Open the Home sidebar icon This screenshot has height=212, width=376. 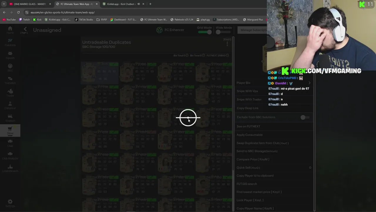pos(10,30)
